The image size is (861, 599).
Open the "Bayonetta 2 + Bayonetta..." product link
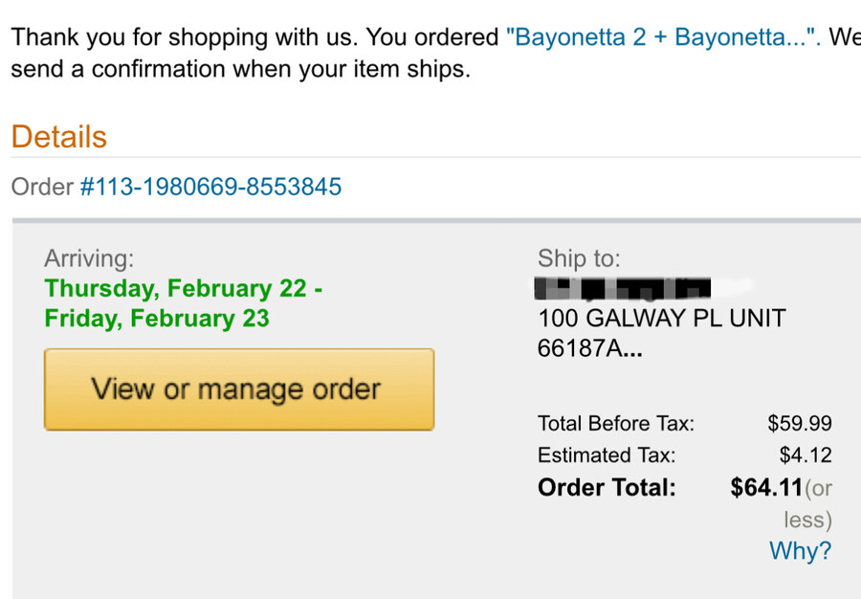(x=662, y=38)
